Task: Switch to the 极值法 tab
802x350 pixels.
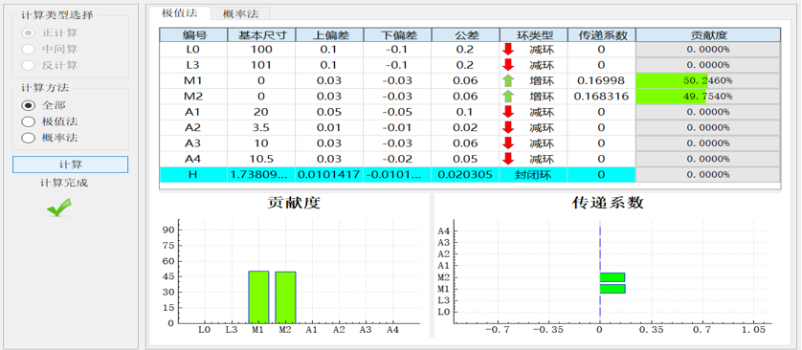Action: (179, 13)
